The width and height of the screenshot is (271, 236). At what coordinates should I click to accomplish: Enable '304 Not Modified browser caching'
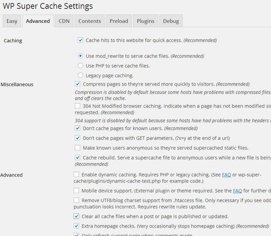coord(77,106)
